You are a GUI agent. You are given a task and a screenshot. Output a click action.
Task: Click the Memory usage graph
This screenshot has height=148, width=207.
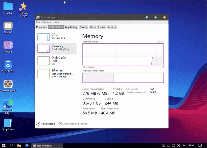coord(123,54)
